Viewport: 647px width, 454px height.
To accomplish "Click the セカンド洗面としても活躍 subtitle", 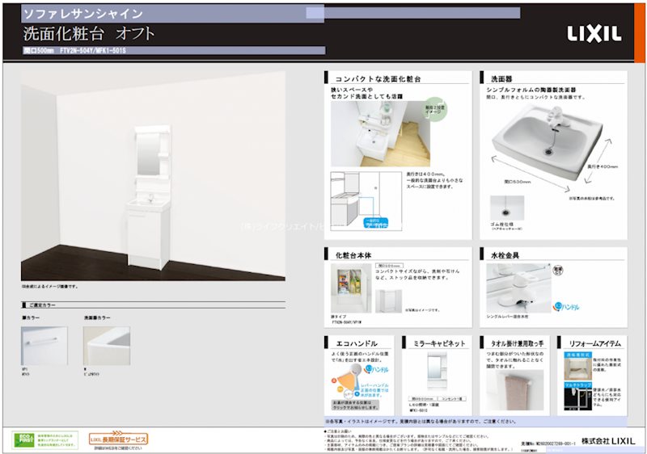I will (x=367, y=96).
